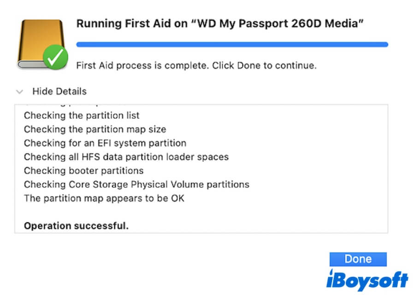Click "The partition map appears to be OK" line
This screenshot has height=295, width=419.
104,198
